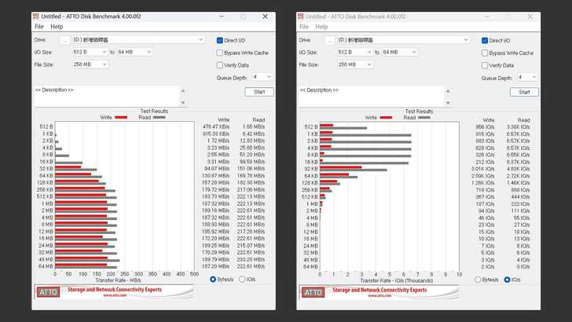Image resolution: width=572 pixels, height=322 pixels.
Task: Click 233.20 MB/s read value in left window
Action: pos(251,259)
